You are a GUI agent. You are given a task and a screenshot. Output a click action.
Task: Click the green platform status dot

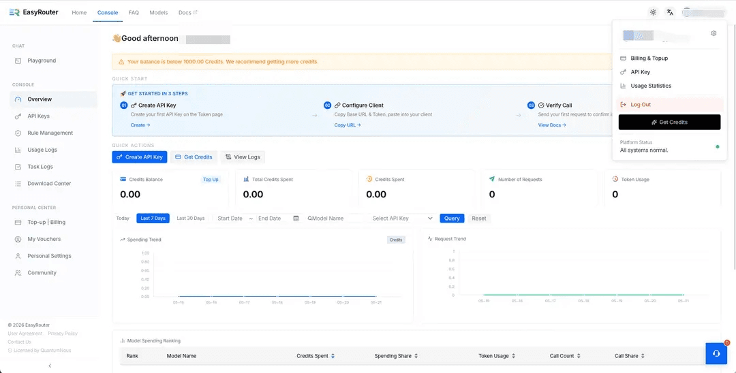[717, 146]
